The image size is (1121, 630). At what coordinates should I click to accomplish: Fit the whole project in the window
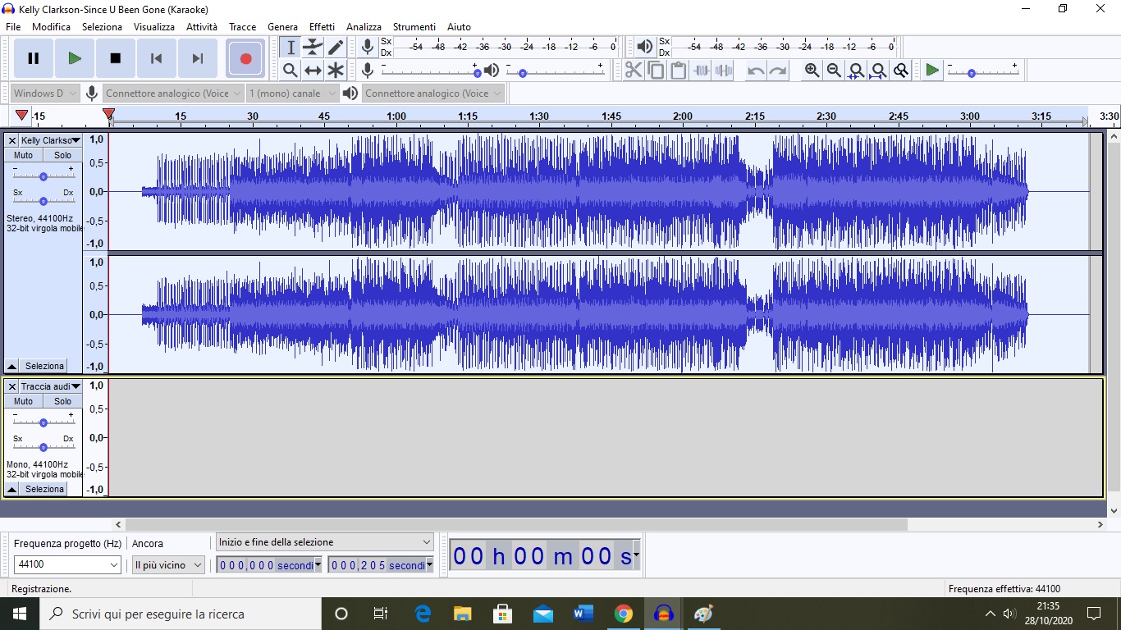tap(878, 71)
